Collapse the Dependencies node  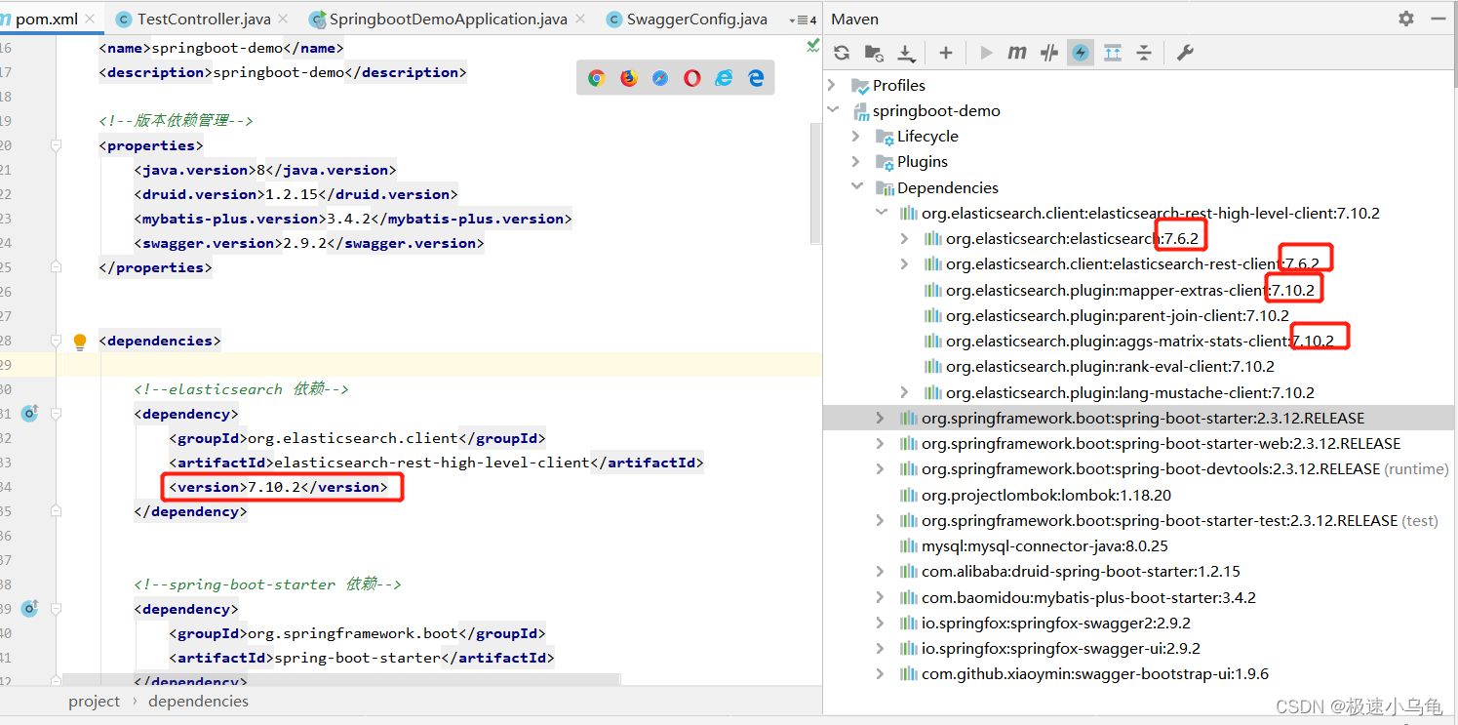click(x=856, y=187)
